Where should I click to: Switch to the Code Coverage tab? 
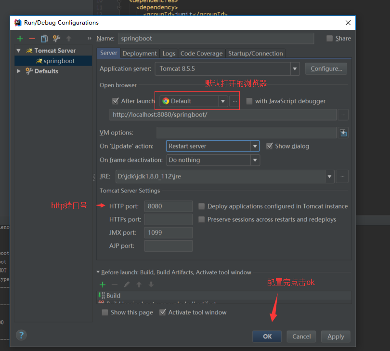click(x=201, y=54)
